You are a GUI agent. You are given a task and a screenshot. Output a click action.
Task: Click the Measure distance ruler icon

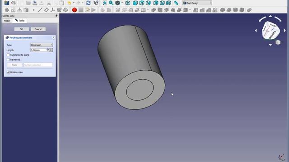click(x=176, y=3)
